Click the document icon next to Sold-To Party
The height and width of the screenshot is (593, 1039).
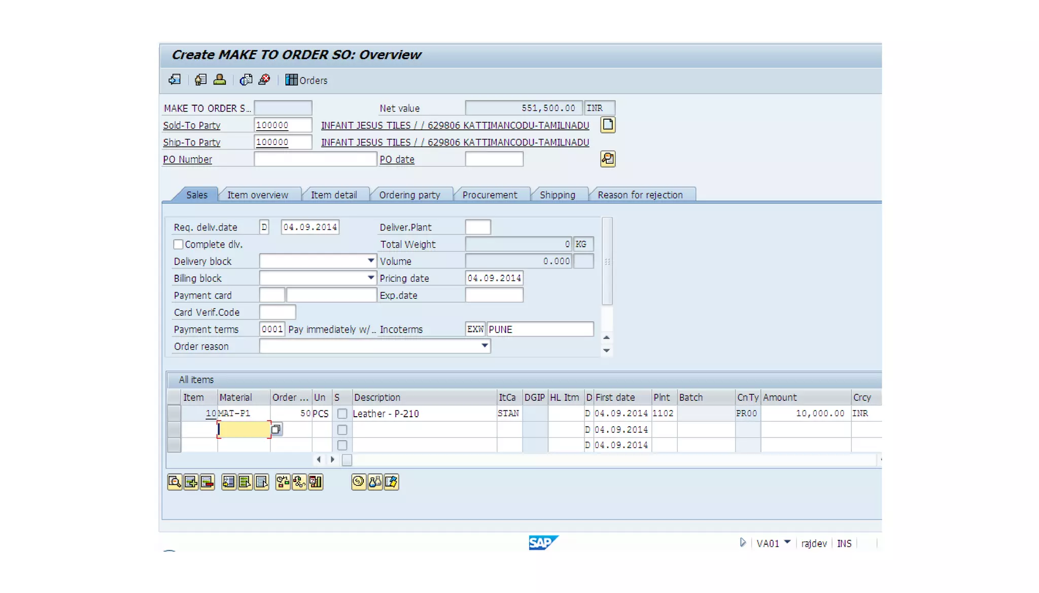pyautogui.click(x=608, y=125)
